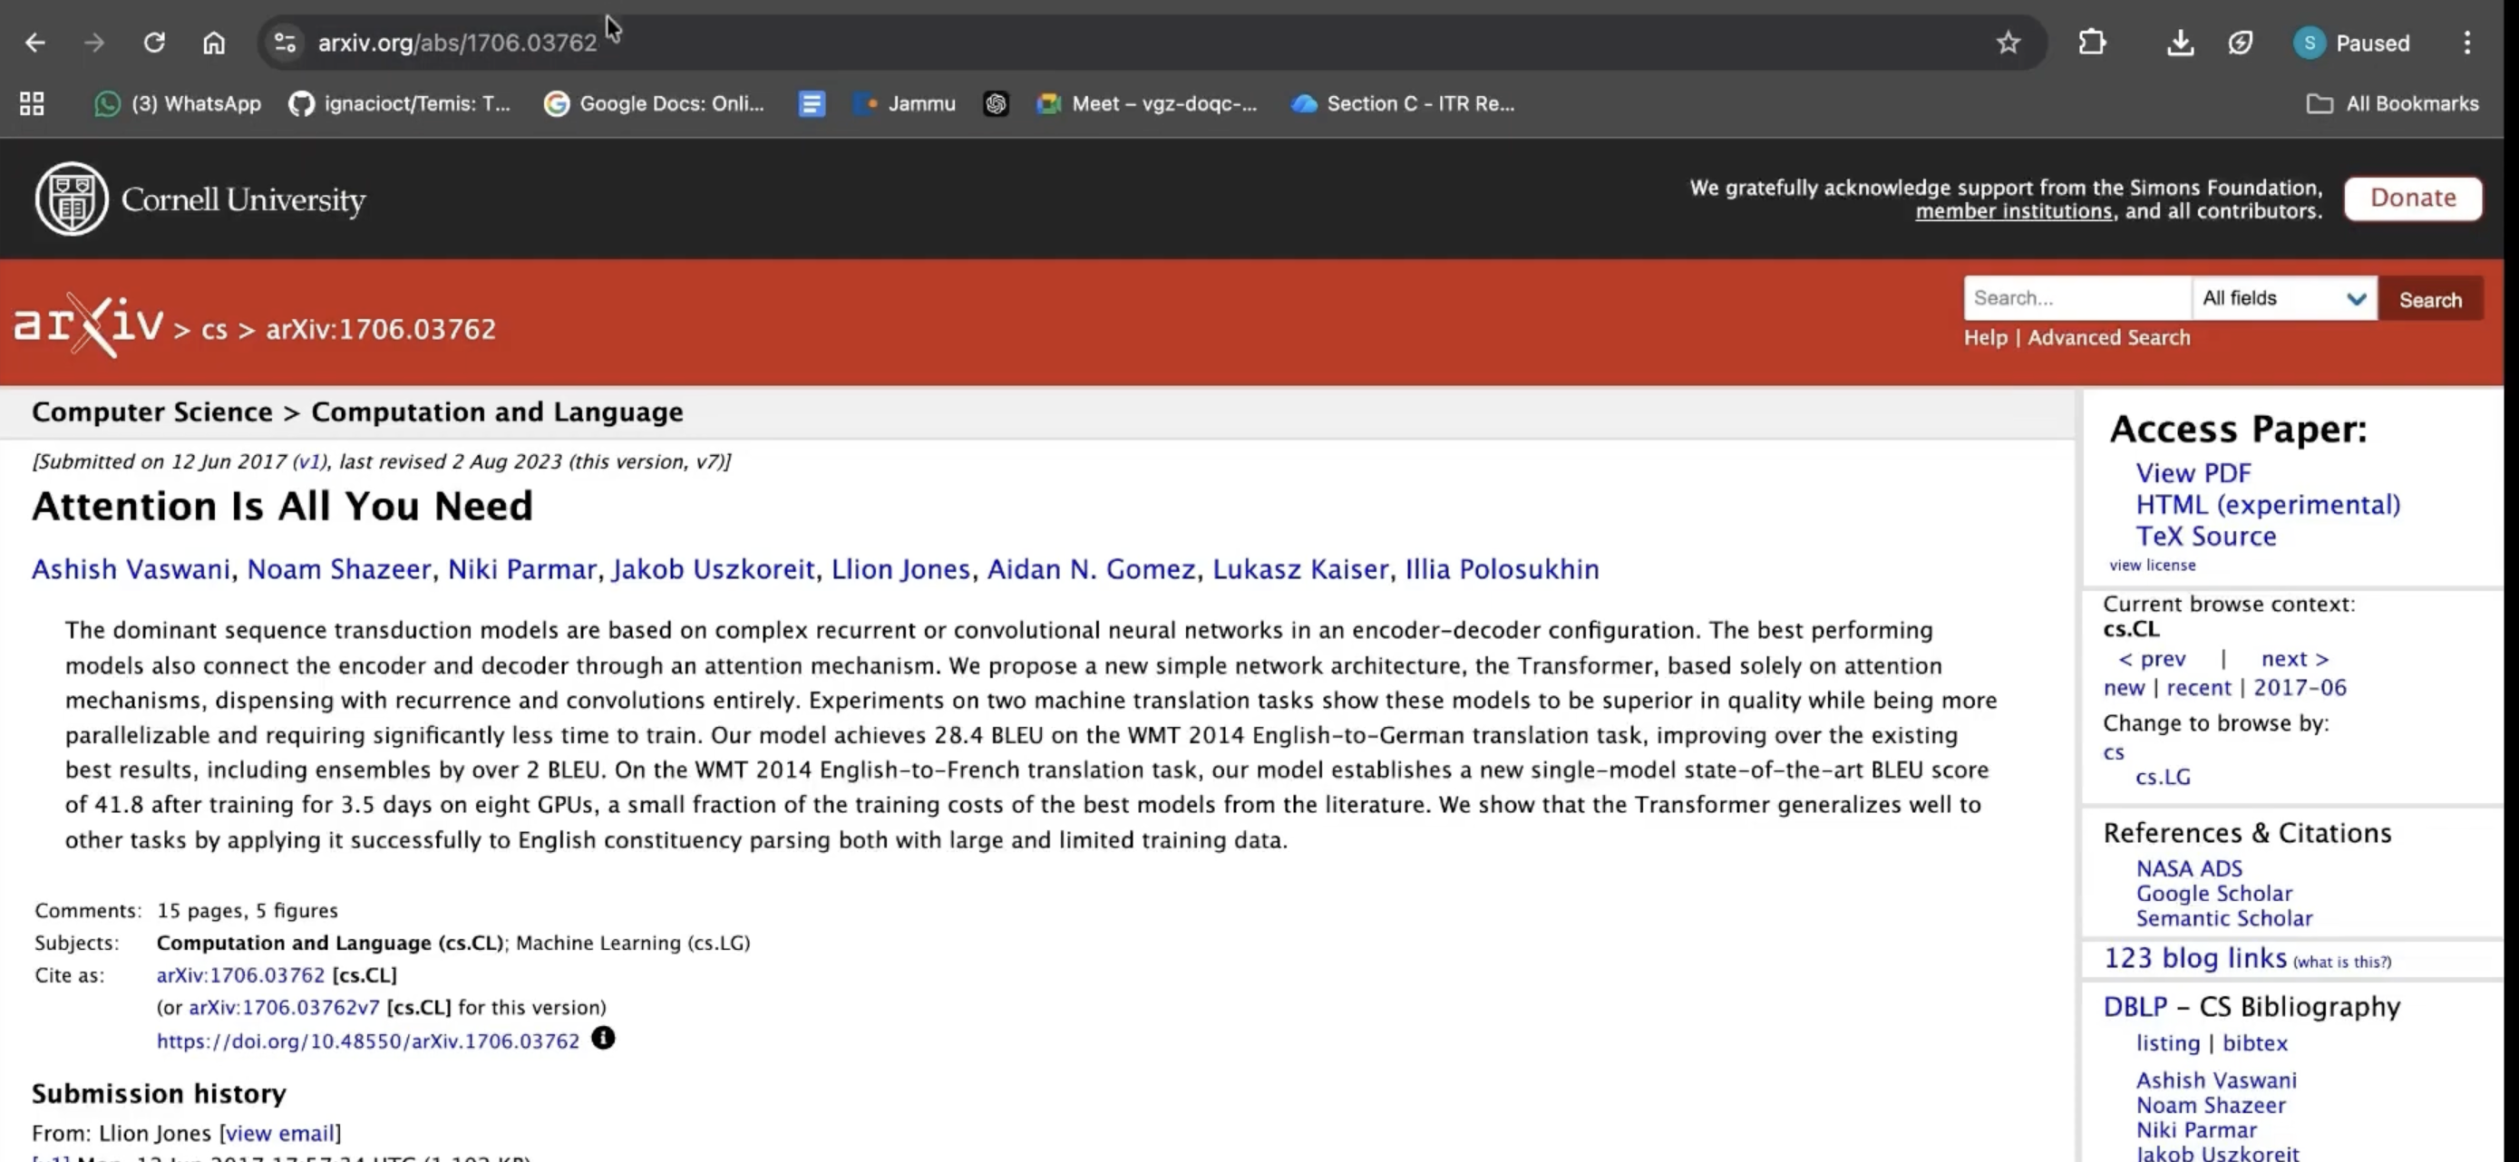Open the View PDF link
The height and width of the screenshot is (1162, 2519).
point(2193,473)
